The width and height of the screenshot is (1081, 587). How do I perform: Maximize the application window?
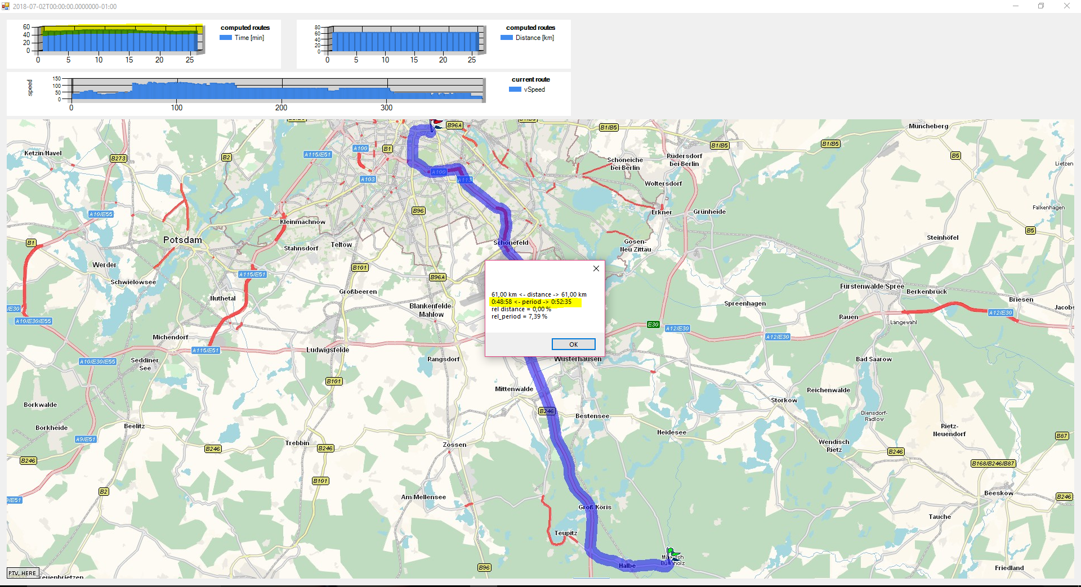[x=1041, y=6]
